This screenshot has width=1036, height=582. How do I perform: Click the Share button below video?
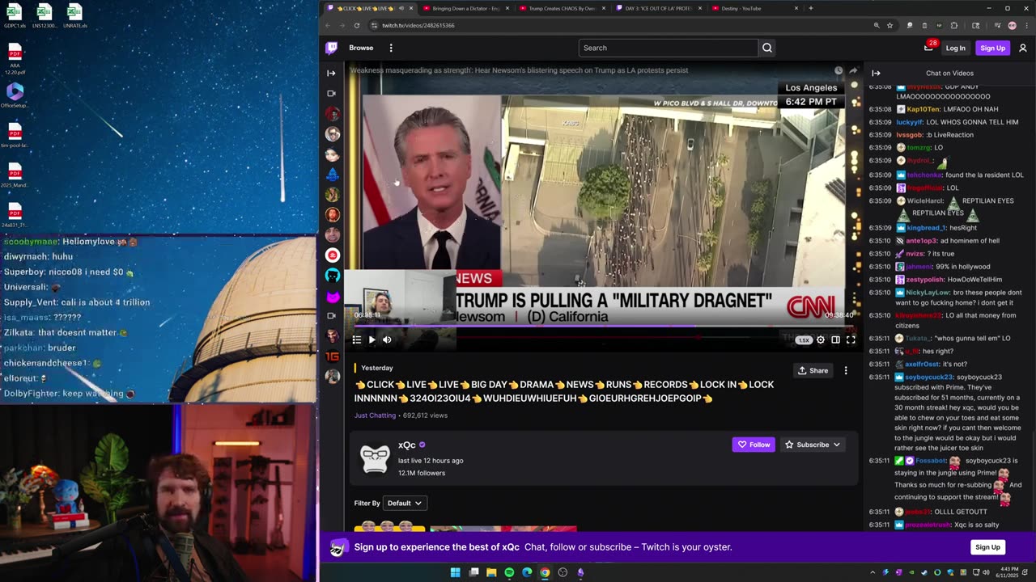coord(813,370)
